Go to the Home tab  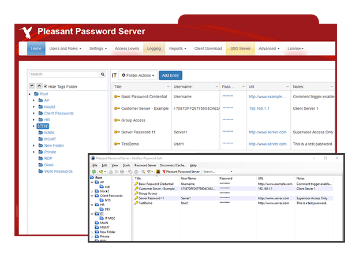click(36, 49)
